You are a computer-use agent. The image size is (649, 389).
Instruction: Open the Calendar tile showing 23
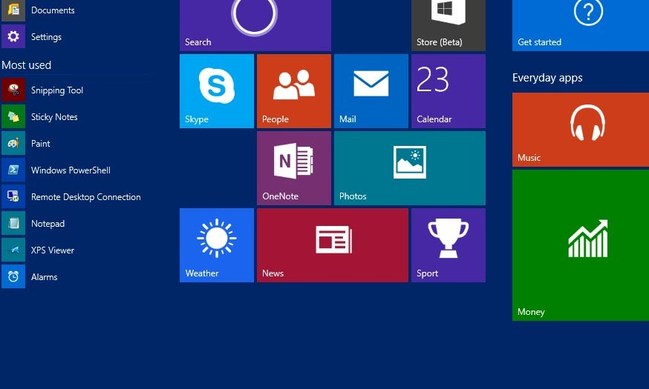click(x=448, y=90)
